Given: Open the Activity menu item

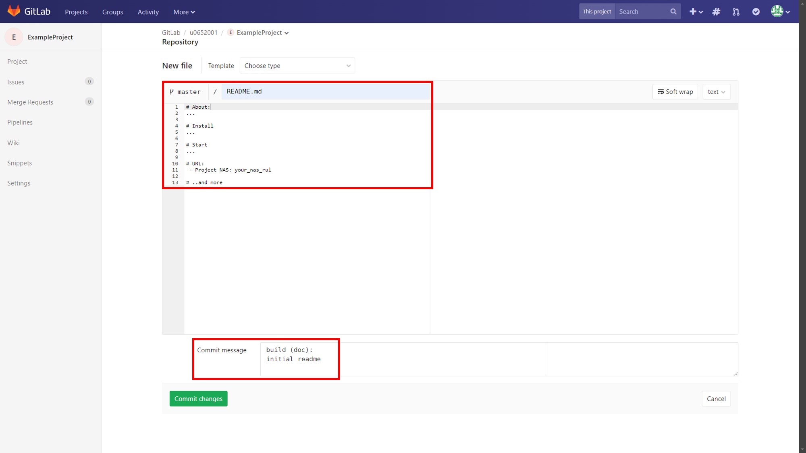Looking at the screenshot, I should [148, 12].
